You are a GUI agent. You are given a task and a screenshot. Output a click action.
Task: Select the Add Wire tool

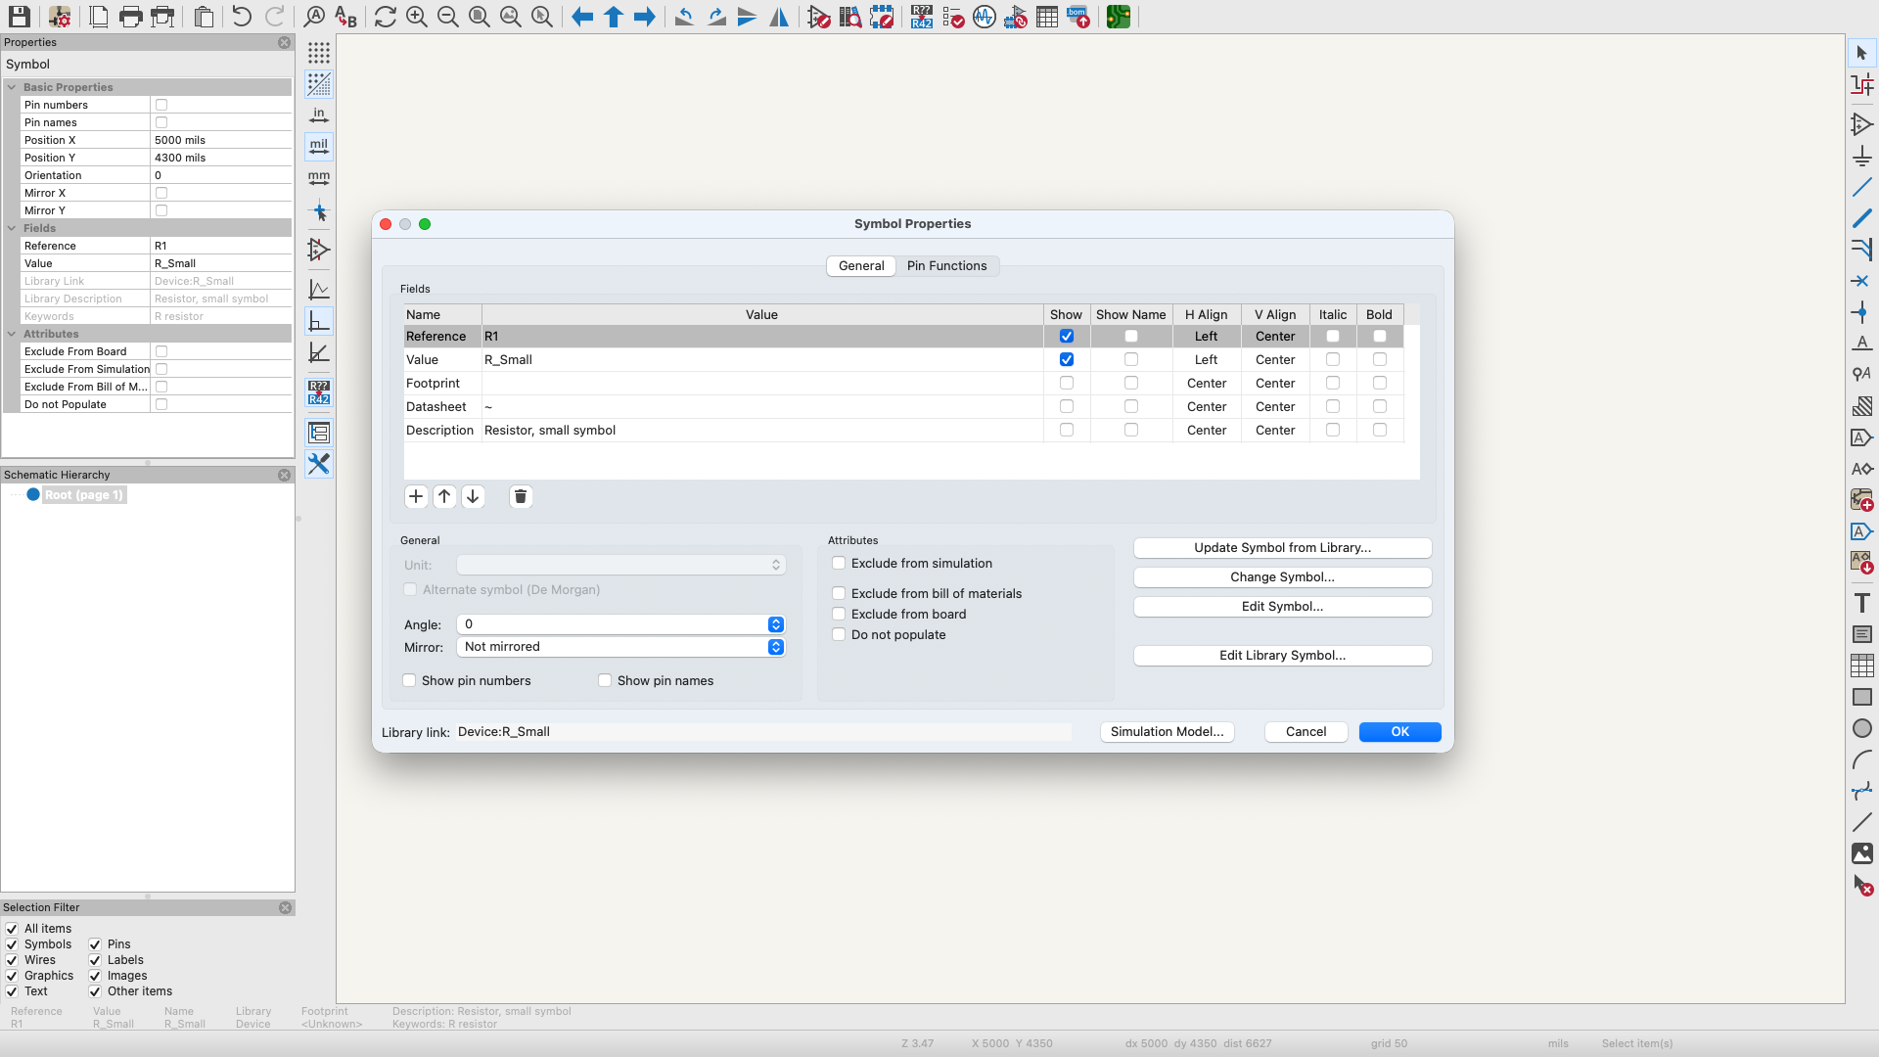[x=1861, y=186]
